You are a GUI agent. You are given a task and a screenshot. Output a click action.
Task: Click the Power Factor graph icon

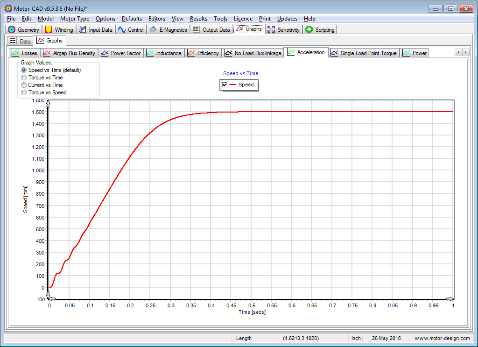point(105,53)
